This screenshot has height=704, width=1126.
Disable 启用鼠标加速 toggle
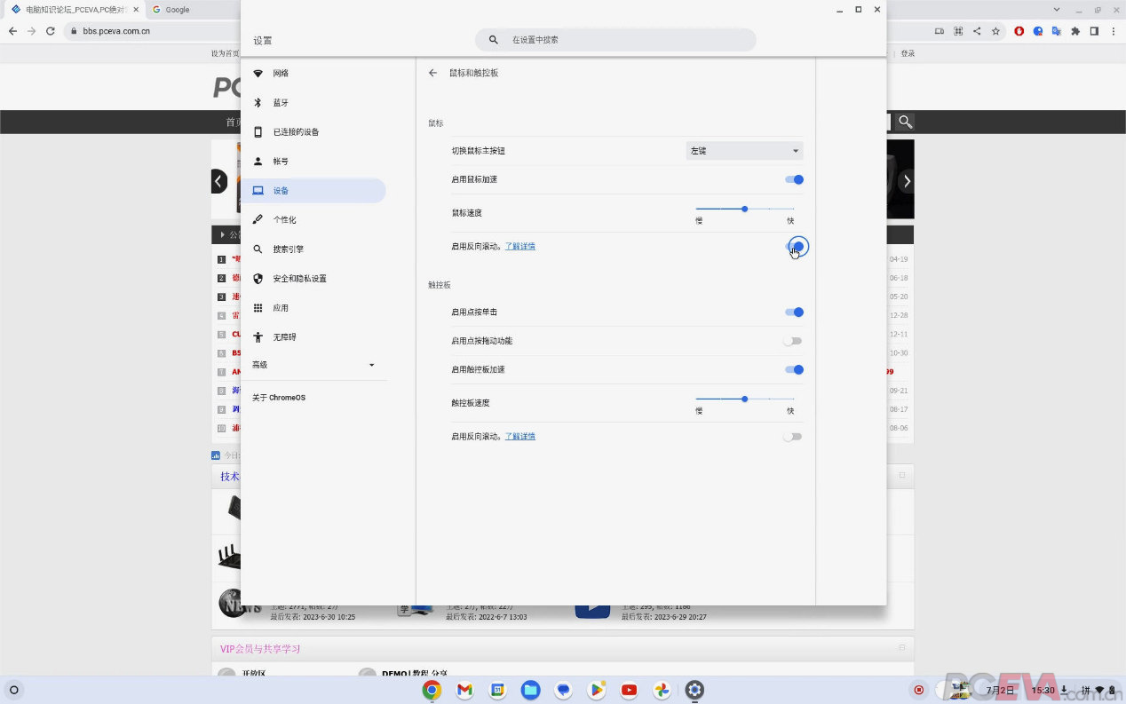(793, 179)
